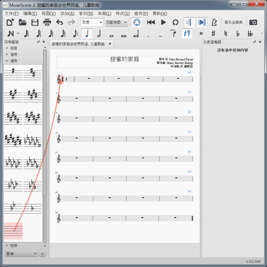This screenshot has width=267, height=267.
Task: Click the Save score floppy disk icon
Action: click(x=35, y=23)
